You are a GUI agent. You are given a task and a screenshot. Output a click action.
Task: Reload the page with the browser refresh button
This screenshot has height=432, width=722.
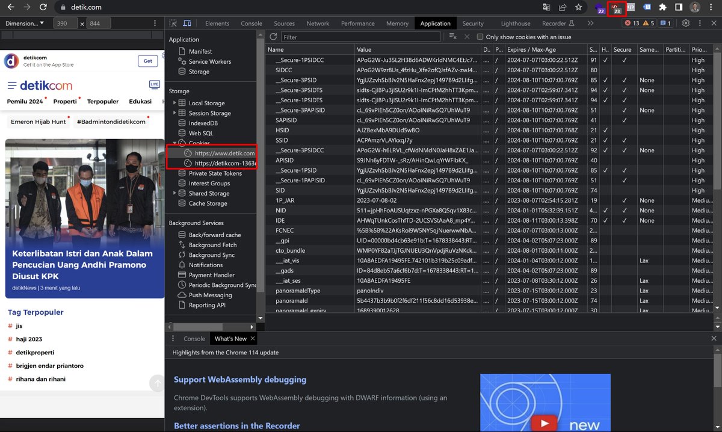coord(43,7)
